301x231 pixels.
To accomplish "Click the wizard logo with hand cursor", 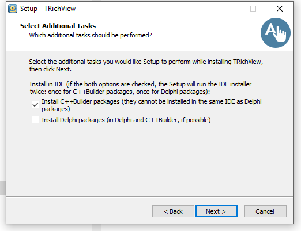I will point(276,33).
